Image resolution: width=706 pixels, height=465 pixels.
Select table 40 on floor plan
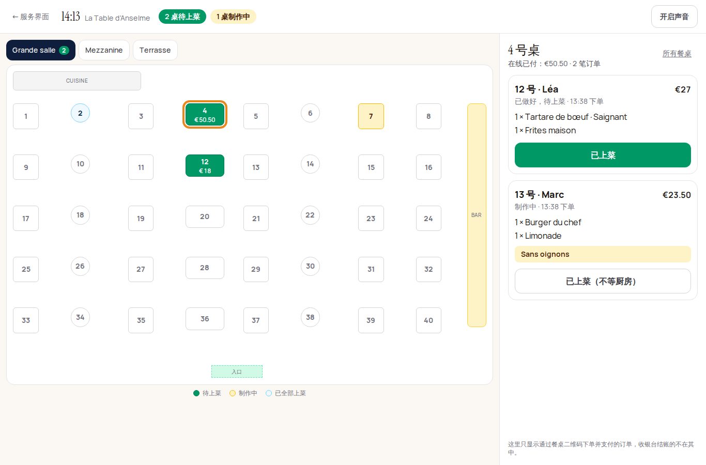coord(428,320)
